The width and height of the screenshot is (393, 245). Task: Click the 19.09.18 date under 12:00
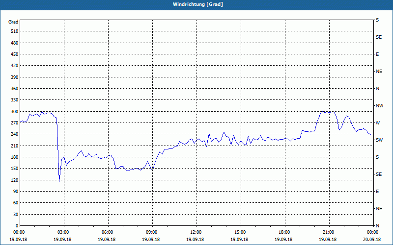click(195, 240)
